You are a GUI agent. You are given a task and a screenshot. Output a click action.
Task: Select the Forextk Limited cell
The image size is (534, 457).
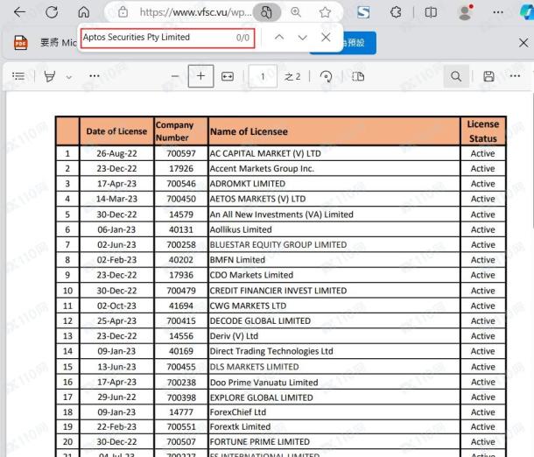click(334, 427)
